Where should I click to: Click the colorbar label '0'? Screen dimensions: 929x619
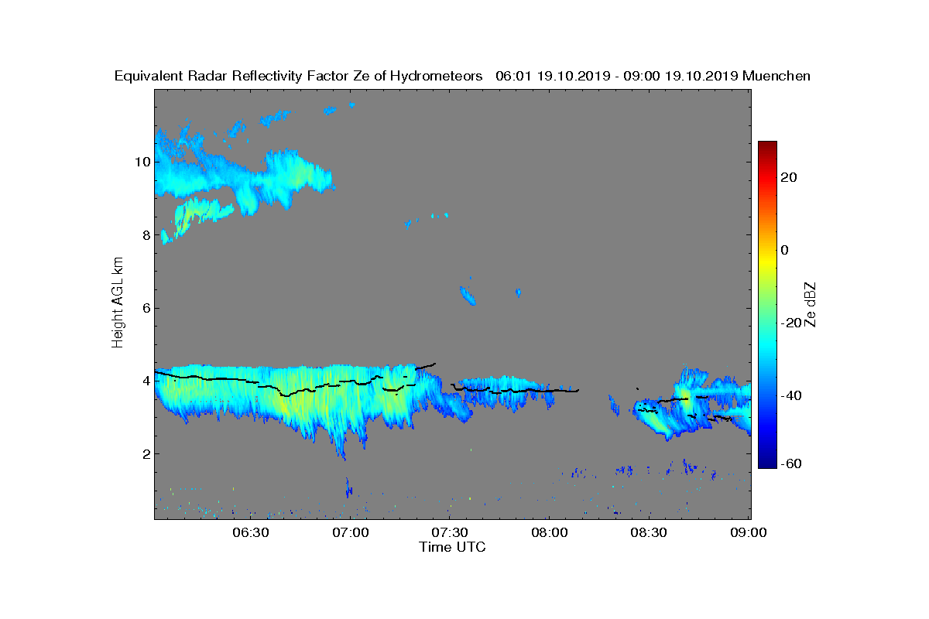[785, 250]
